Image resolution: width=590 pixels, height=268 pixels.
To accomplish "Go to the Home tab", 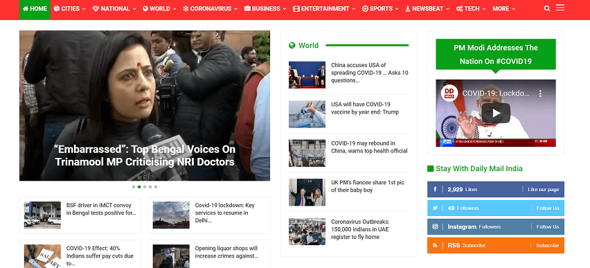I will pyautogui.click(x=35, y=10).
